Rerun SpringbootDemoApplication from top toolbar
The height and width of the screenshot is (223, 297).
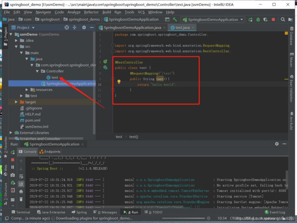click(250, 20)
